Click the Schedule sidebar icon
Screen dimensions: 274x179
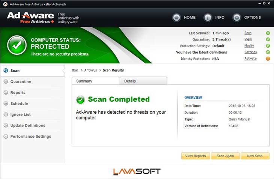click(6, 103)
